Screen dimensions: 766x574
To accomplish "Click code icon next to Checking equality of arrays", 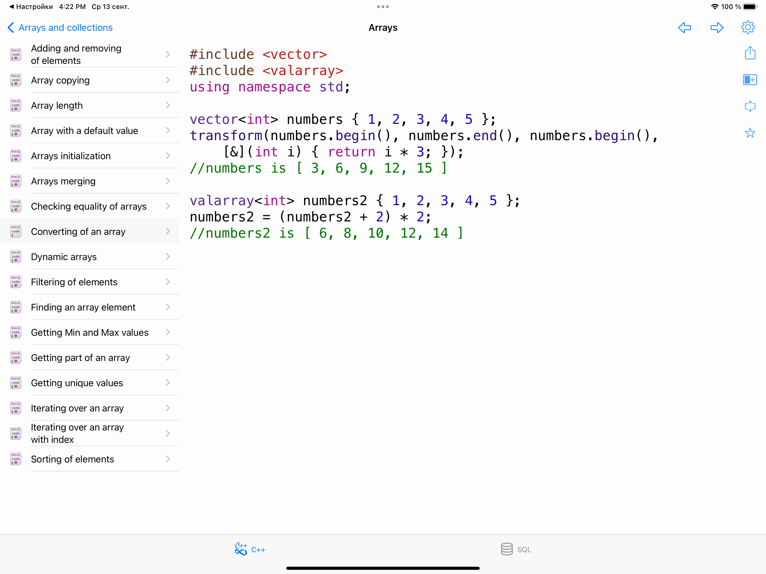I will pos(16,206).
